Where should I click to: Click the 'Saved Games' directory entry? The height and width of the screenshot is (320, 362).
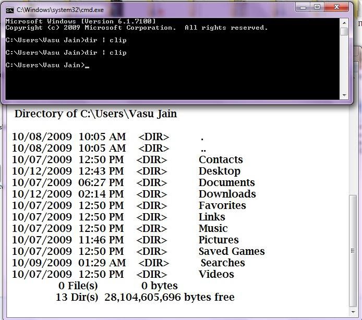coord(232,251)
